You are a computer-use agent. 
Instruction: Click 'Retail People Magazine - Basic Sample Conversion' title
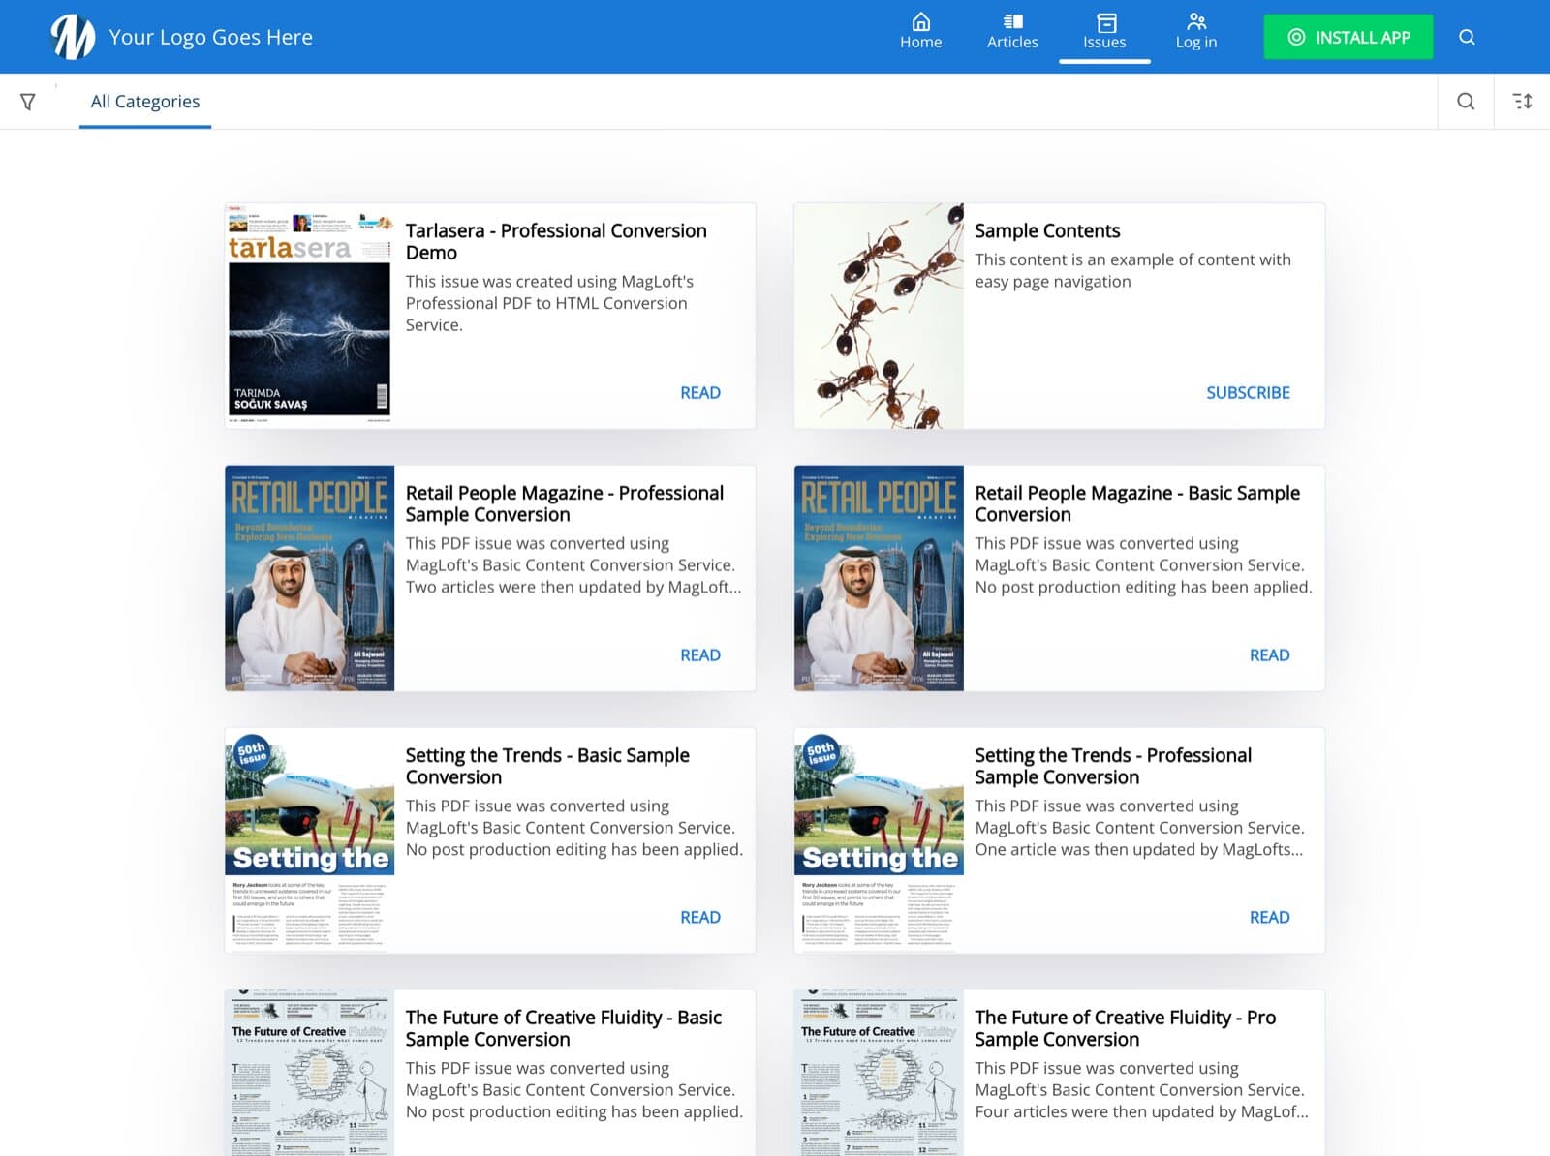pyautogui.click(x=1137, y=504)
